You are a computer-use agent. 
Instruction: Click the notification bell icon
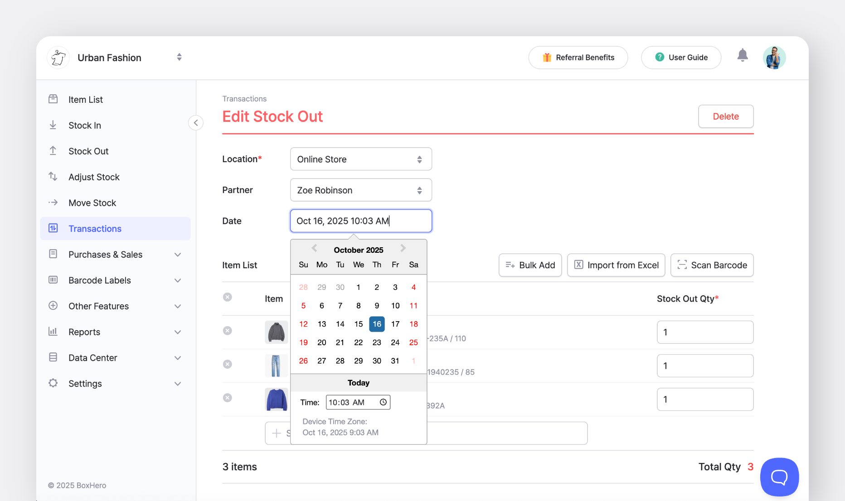click(742, 56)
